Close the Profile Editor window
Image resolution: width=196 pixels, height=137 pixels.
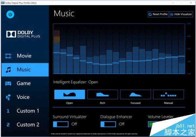(x=191, y=3)
